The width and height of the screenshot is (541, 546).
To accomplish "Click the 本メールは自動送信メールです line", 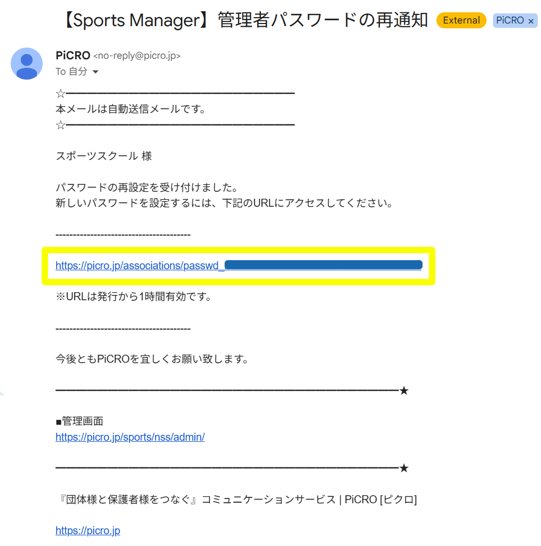I will point(131,109).
